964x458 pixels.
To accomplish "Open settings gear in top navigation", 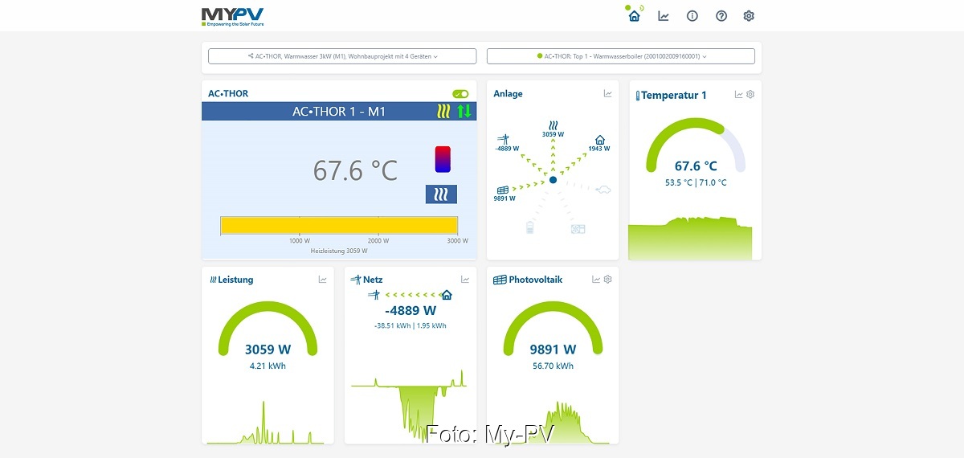I will click(x=749, y=16).
